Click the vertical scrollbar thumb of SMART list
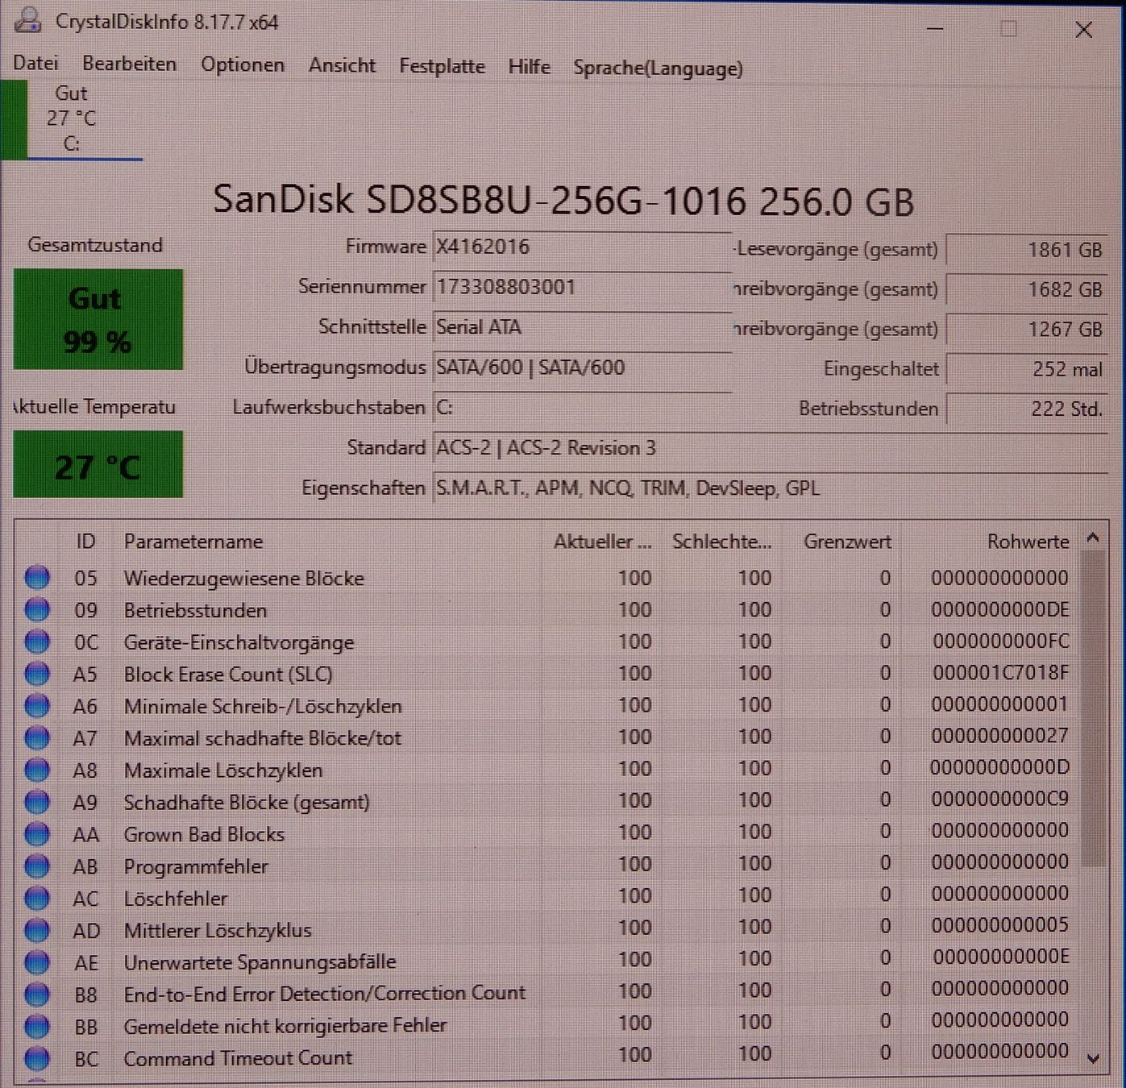The width and height of the screenshot is (1126, 1088). [x=1093, y=709]
